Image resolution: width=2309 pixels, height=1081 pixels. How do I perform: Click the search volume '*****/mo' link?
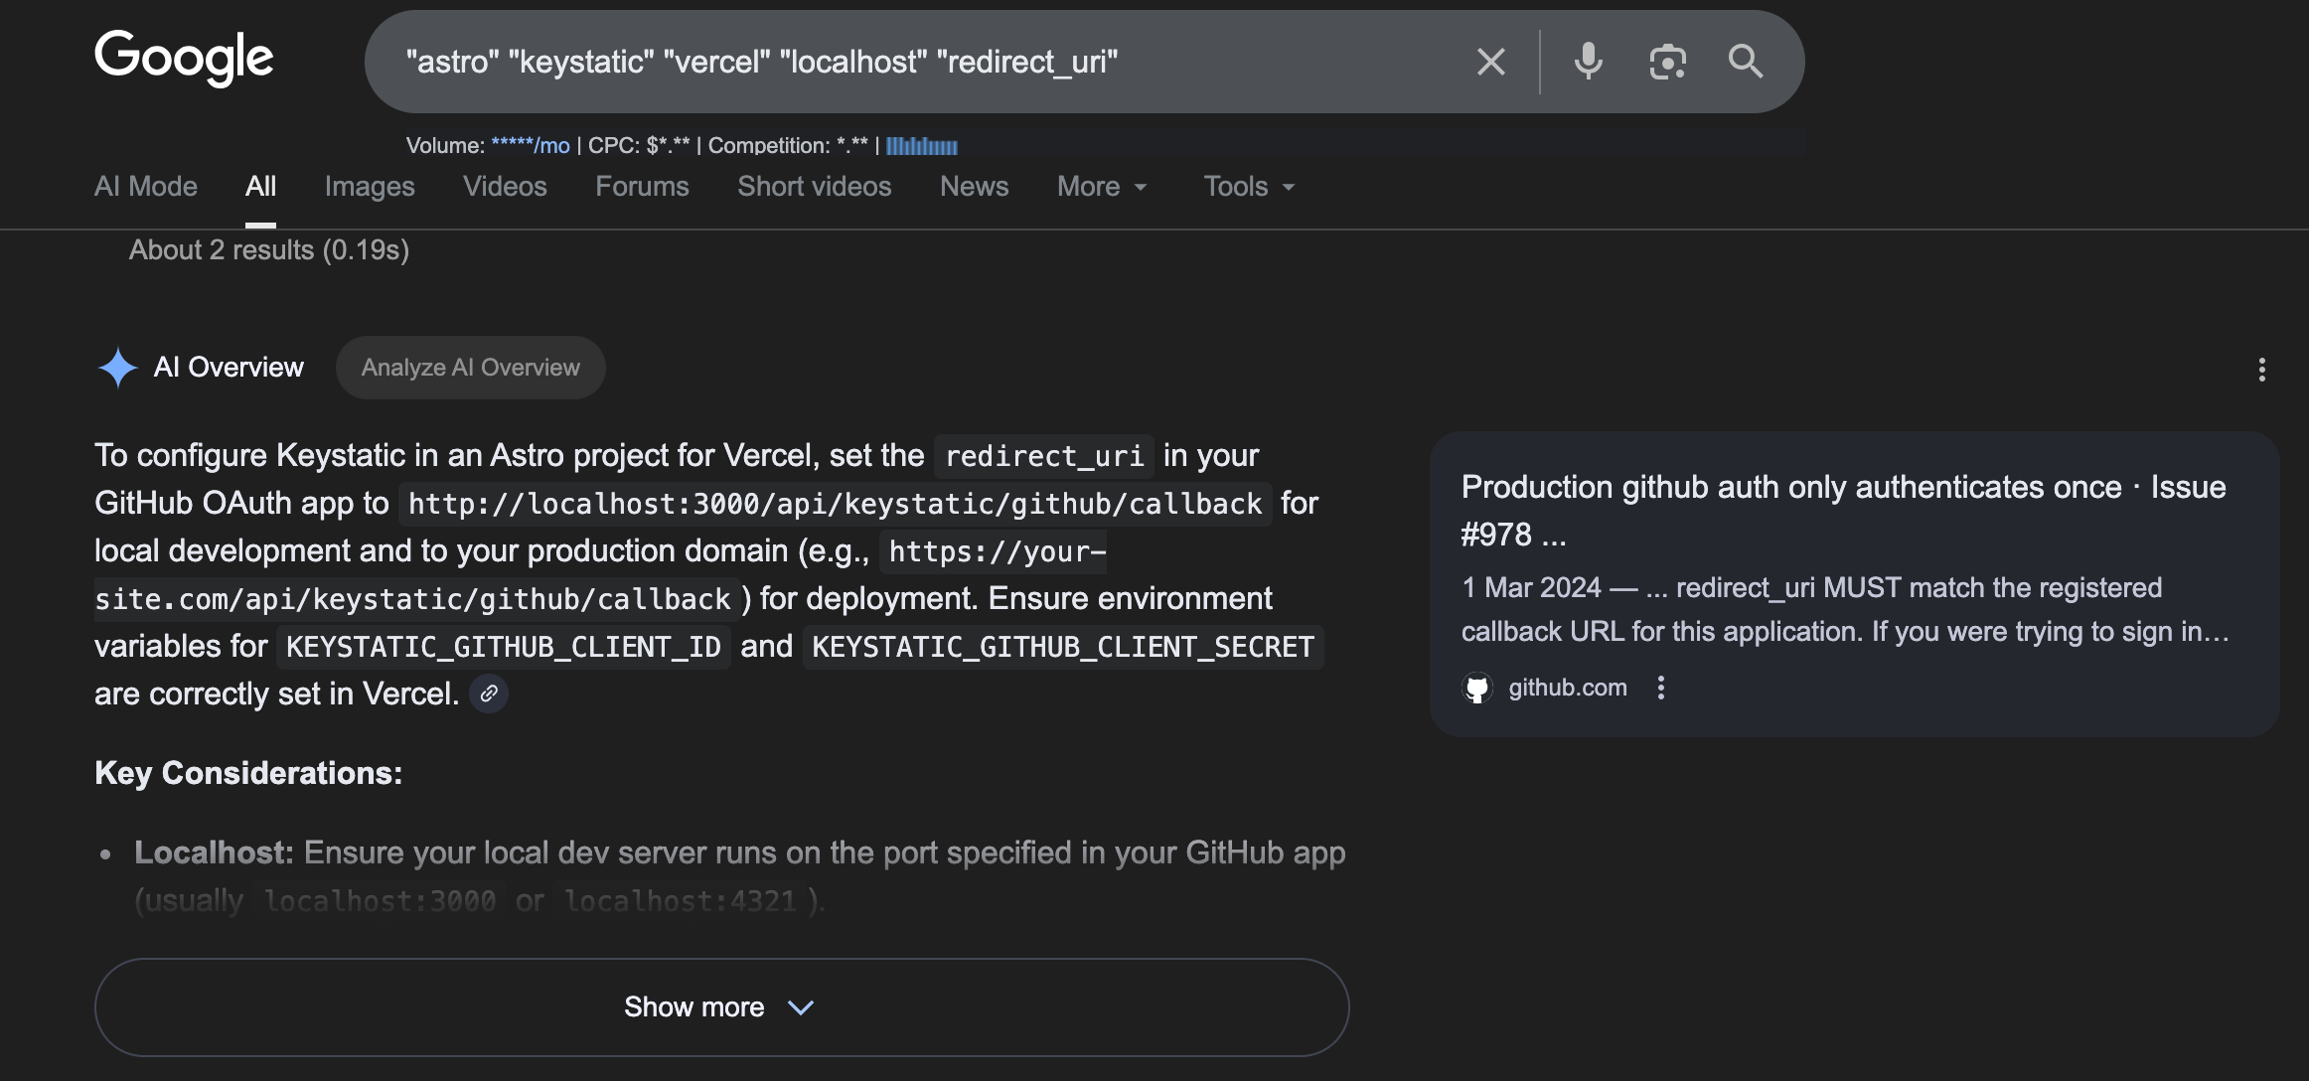(531, 146)
